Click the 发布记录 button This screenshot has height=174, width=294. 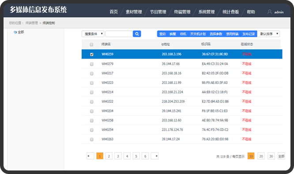[x=249, y=34]
